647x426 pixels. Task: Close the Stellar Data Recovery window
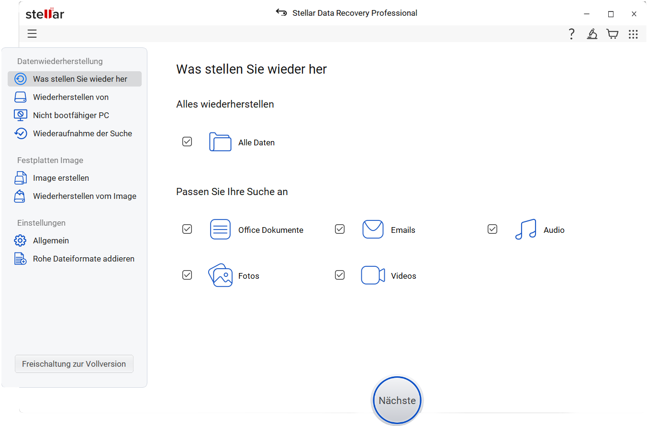click(634, 14)
